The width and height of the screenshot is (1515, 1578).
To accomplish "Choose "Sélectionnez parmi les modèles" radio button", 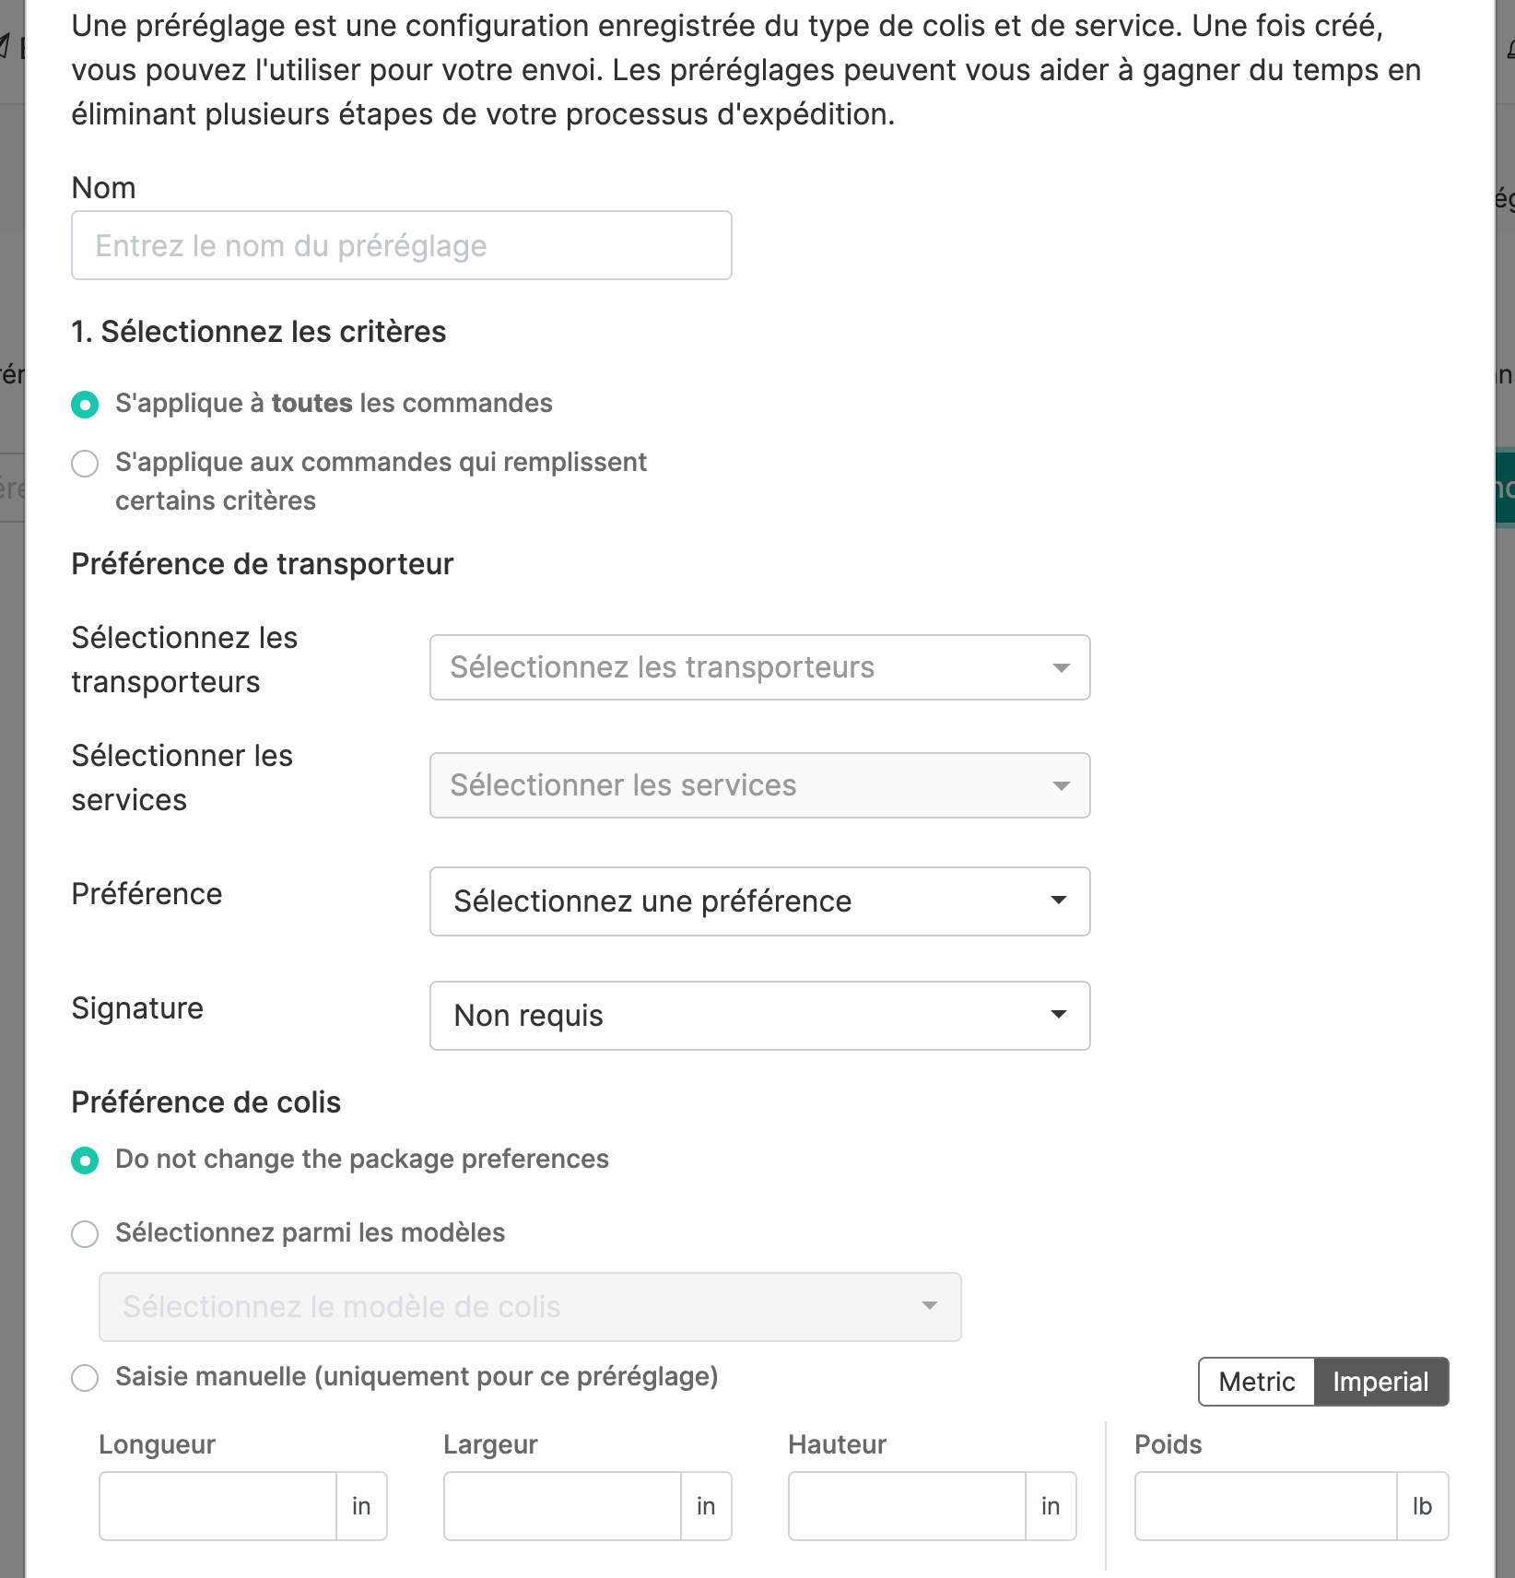I will pyautogui.click(x=85, y=1234).
